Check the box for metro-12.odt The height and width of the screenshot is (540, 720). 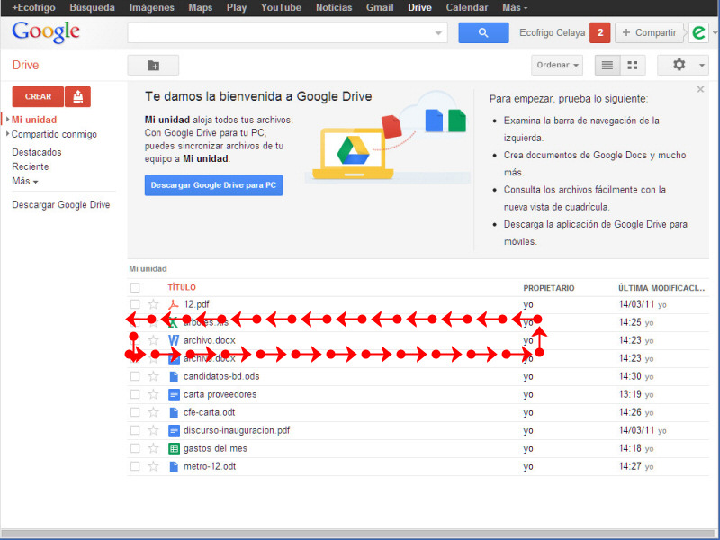point(135,466)
